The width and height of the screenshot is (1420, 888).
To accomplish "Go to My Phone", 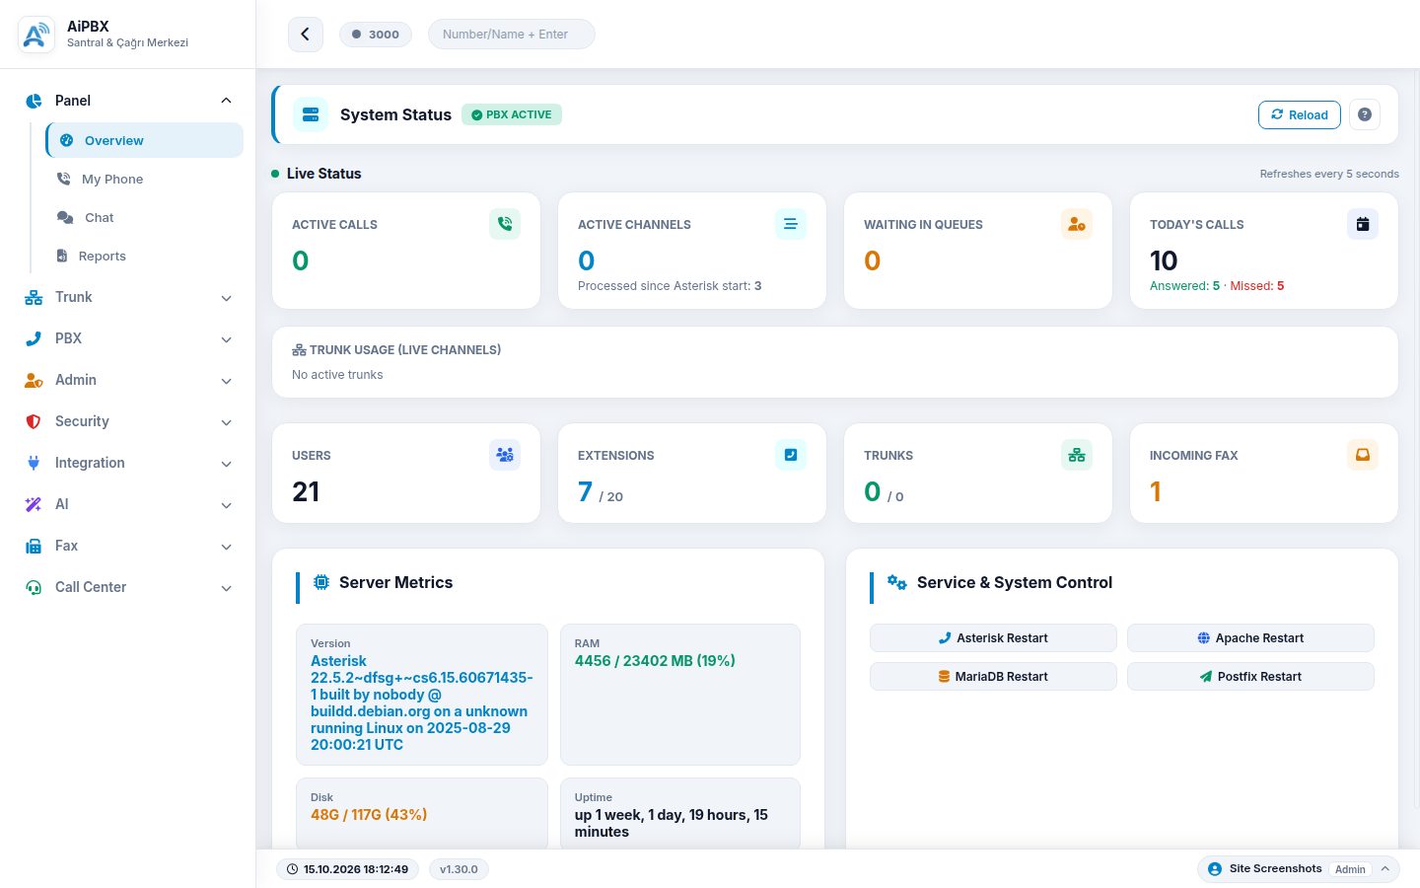I will [x=145, y=179].
